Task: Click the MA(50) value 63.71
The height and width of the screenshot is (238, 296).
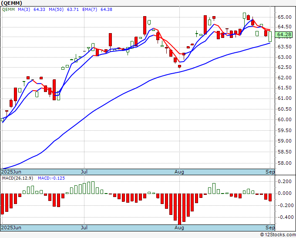Action: pyautogui.click(x=73, y=10)
